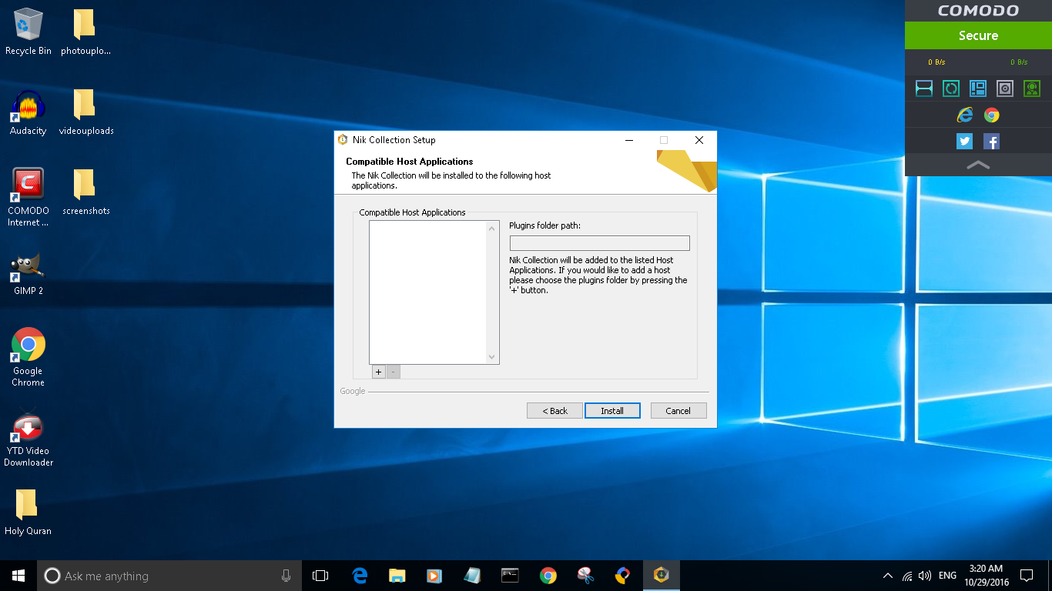The width and height of the screenshot is (1052, 591).
Task: Open Chrome from the taskbar
Action: pyautogui.click(x=548, y=576)
